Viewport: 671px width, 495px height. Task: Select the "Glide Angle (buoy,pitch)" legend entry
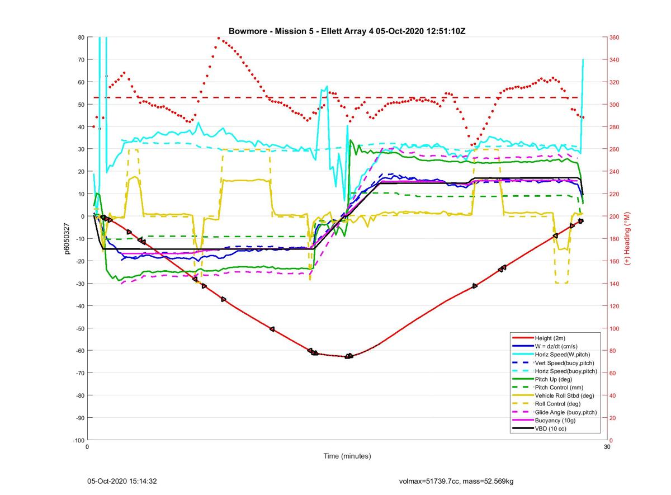click(x=555, y=412)
